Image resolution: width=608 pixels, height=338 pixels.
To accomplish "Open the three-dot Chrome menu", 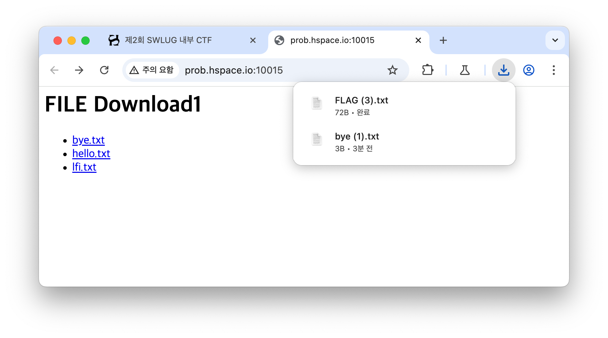I will click(554, 70).
